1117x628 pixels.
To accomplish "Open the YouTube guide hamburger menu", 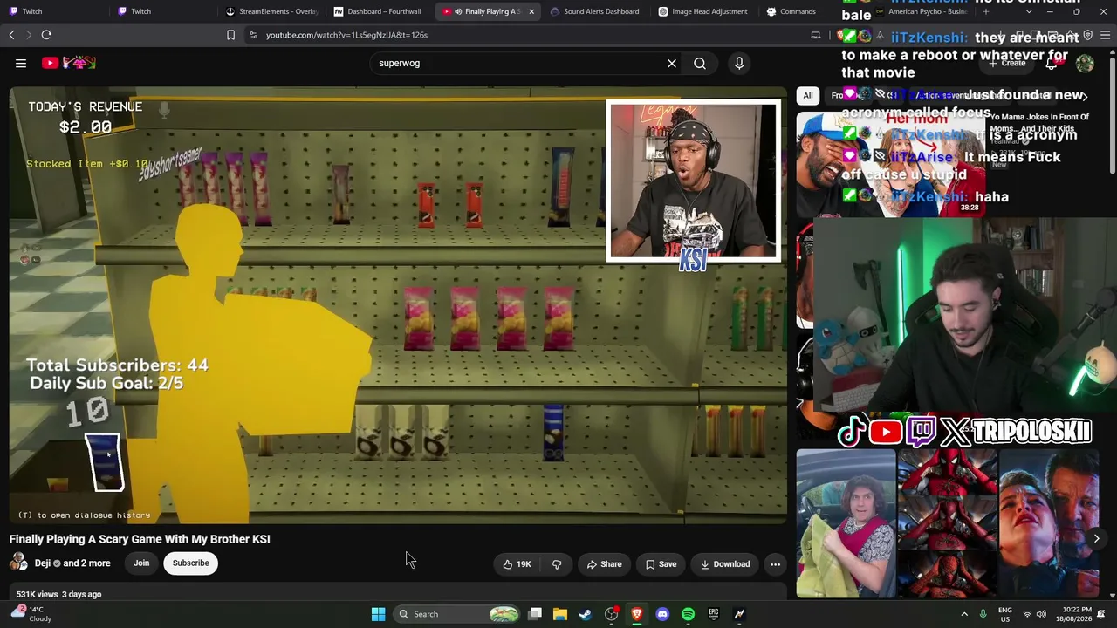I will (x=21, y=63).
